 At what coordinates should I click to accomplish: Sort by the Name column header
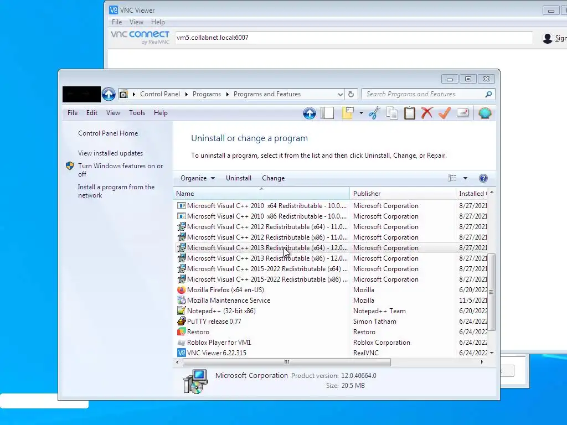pyautogui.click(x=261, y=193)
